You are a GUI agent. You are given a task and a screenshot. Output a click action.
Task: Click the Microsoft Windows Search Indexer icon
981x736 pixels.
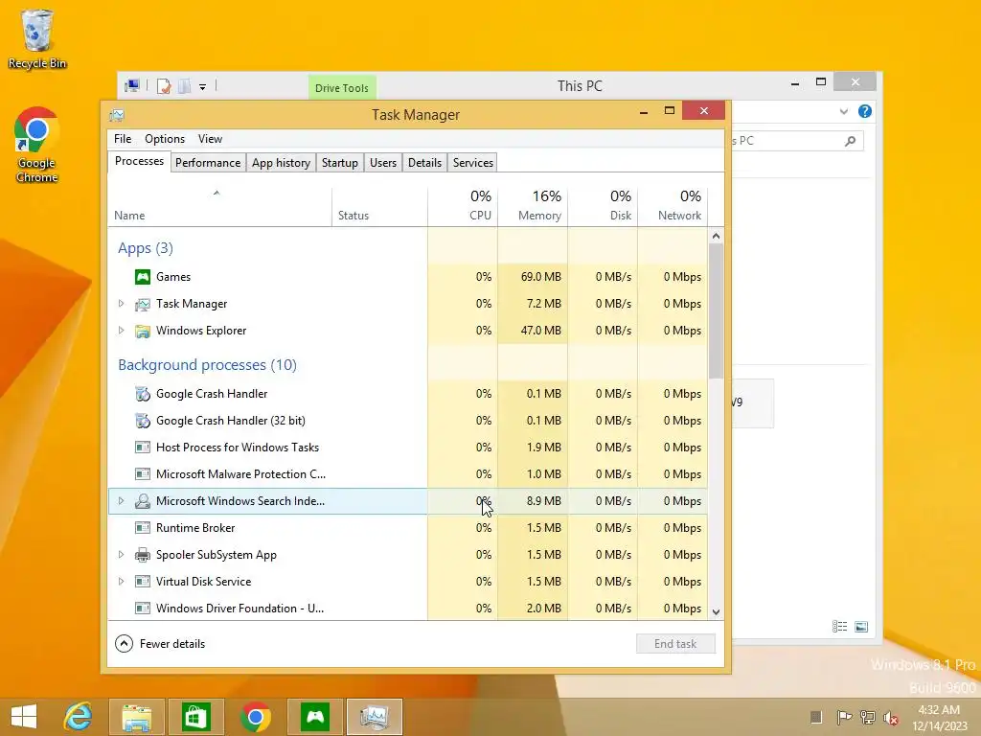pos(143,501)
